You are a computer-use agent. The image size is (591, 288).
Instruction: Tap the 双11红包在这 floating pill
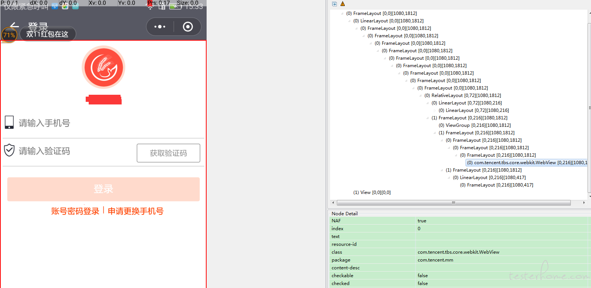[48, 34]
